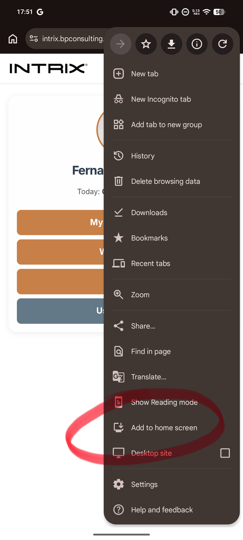Reload the page with refresh icon

[x=222, y=44]
